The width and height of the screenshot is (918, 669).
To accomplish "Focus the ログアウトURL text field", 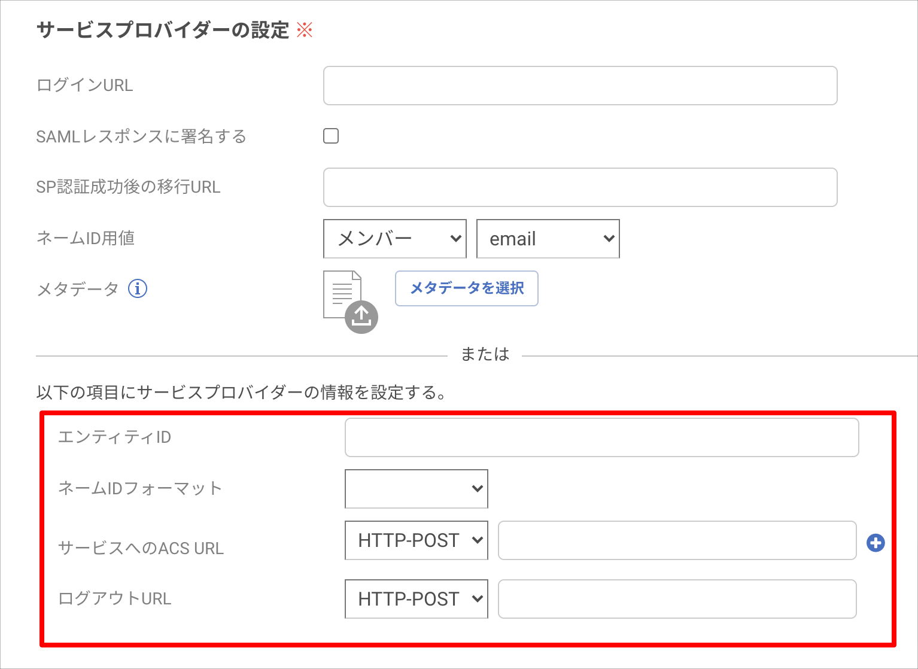I will pos(677,599).
